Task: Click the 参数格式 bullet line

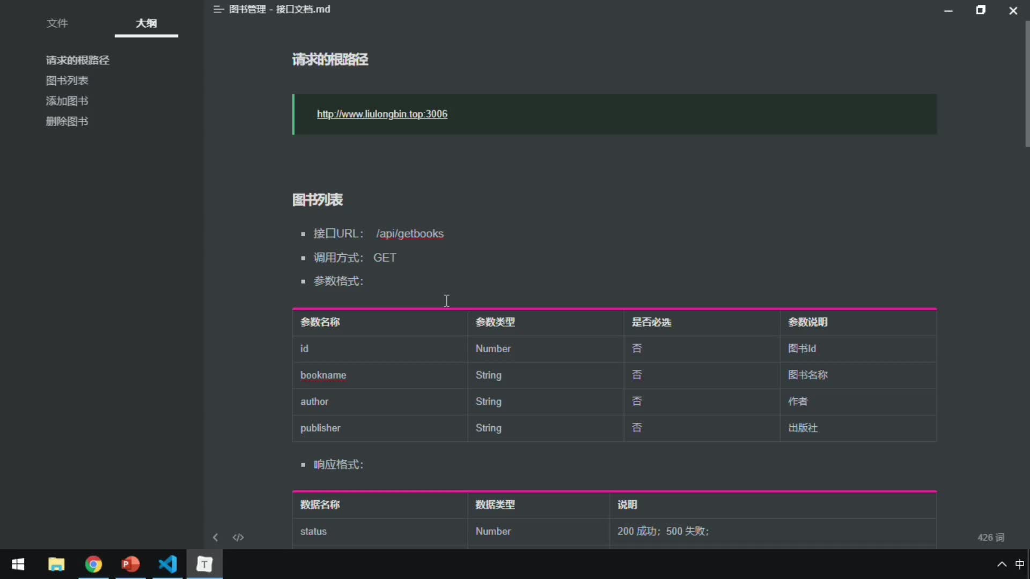Action: click(338, 281)
